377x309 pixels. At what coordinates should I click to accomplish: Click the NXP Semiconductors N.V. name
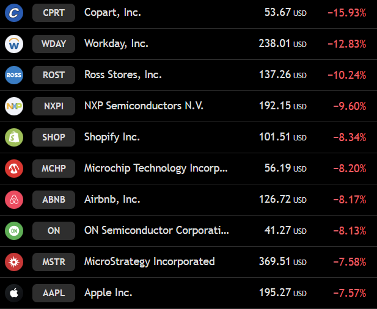pyautogui.click(x=144, y=106)
